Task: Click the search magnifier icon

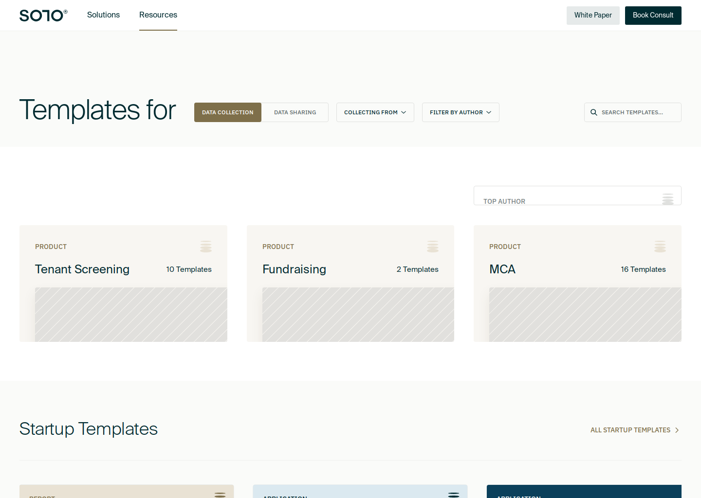Action: pyautogui.click(x=594, y=112)
